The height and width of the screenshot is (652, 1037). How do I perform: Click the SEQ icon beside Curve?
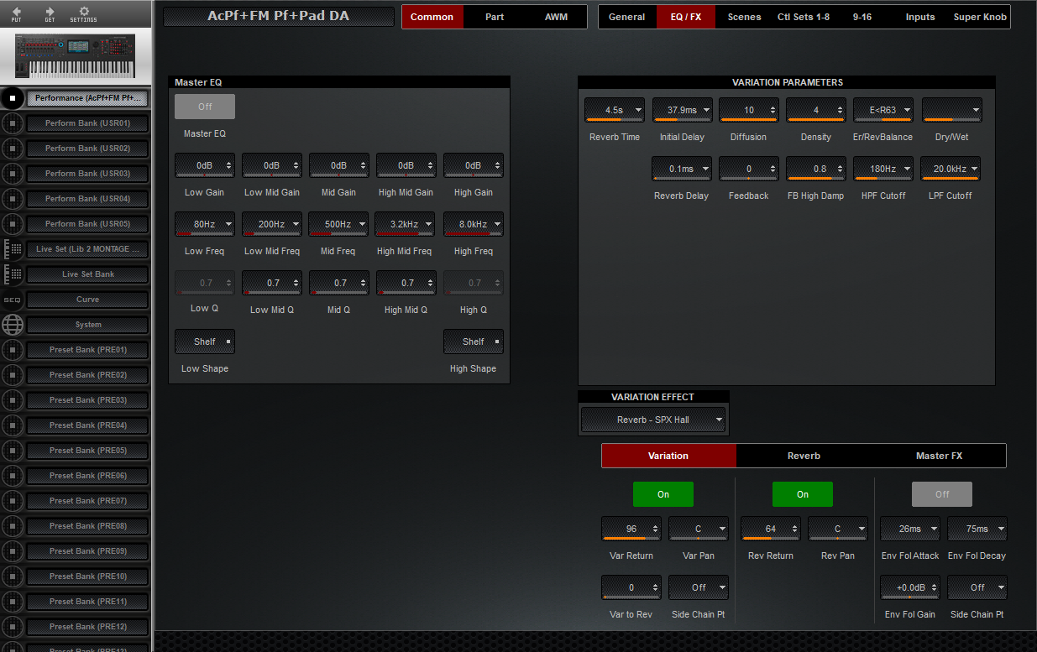tap(13, 300)
